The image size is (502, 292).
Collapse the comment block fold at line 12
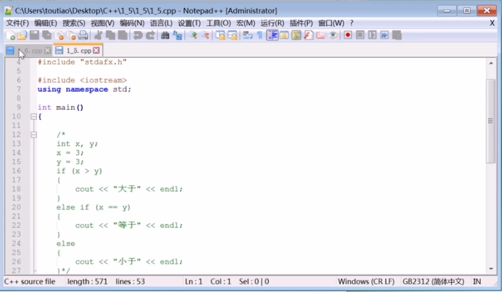coord(33,135)
